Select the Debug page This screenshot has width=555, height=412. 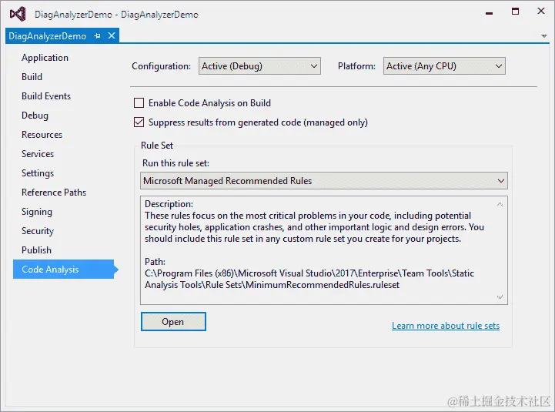[35, 116]
